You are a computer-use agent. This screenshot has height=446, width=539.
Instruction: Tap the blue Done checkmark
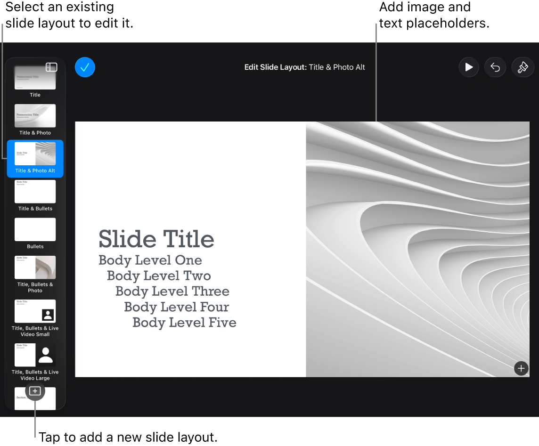click(85, 67)
